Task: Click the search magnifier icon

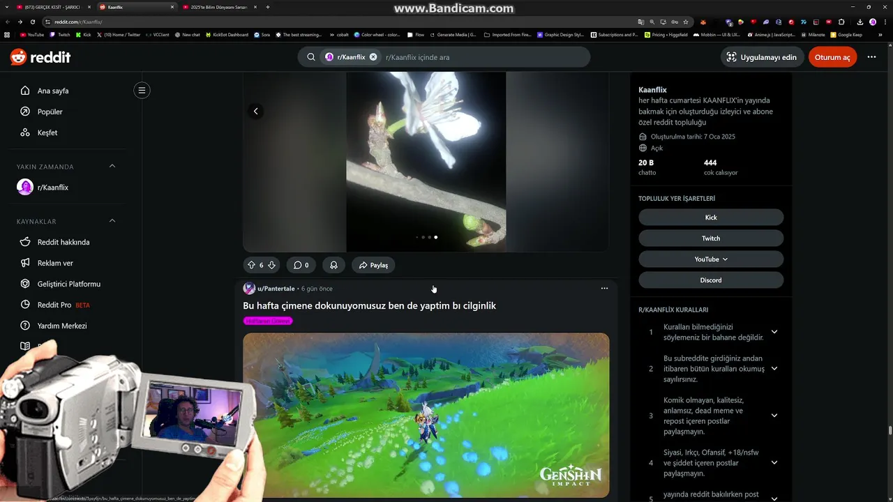Action: [x=311, y=57]
